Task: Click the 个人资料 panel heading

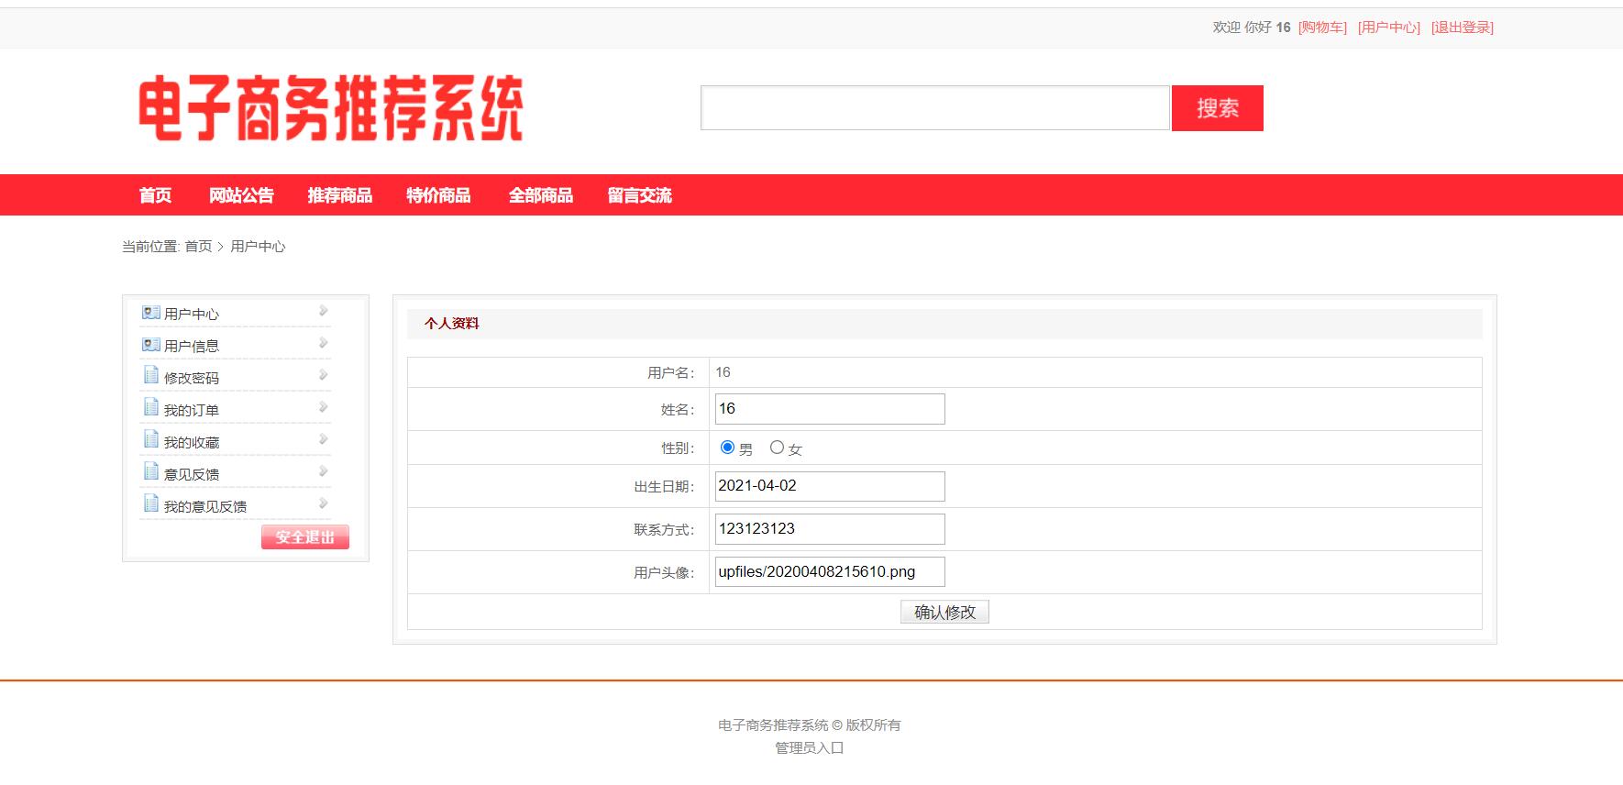Action: 452,324
